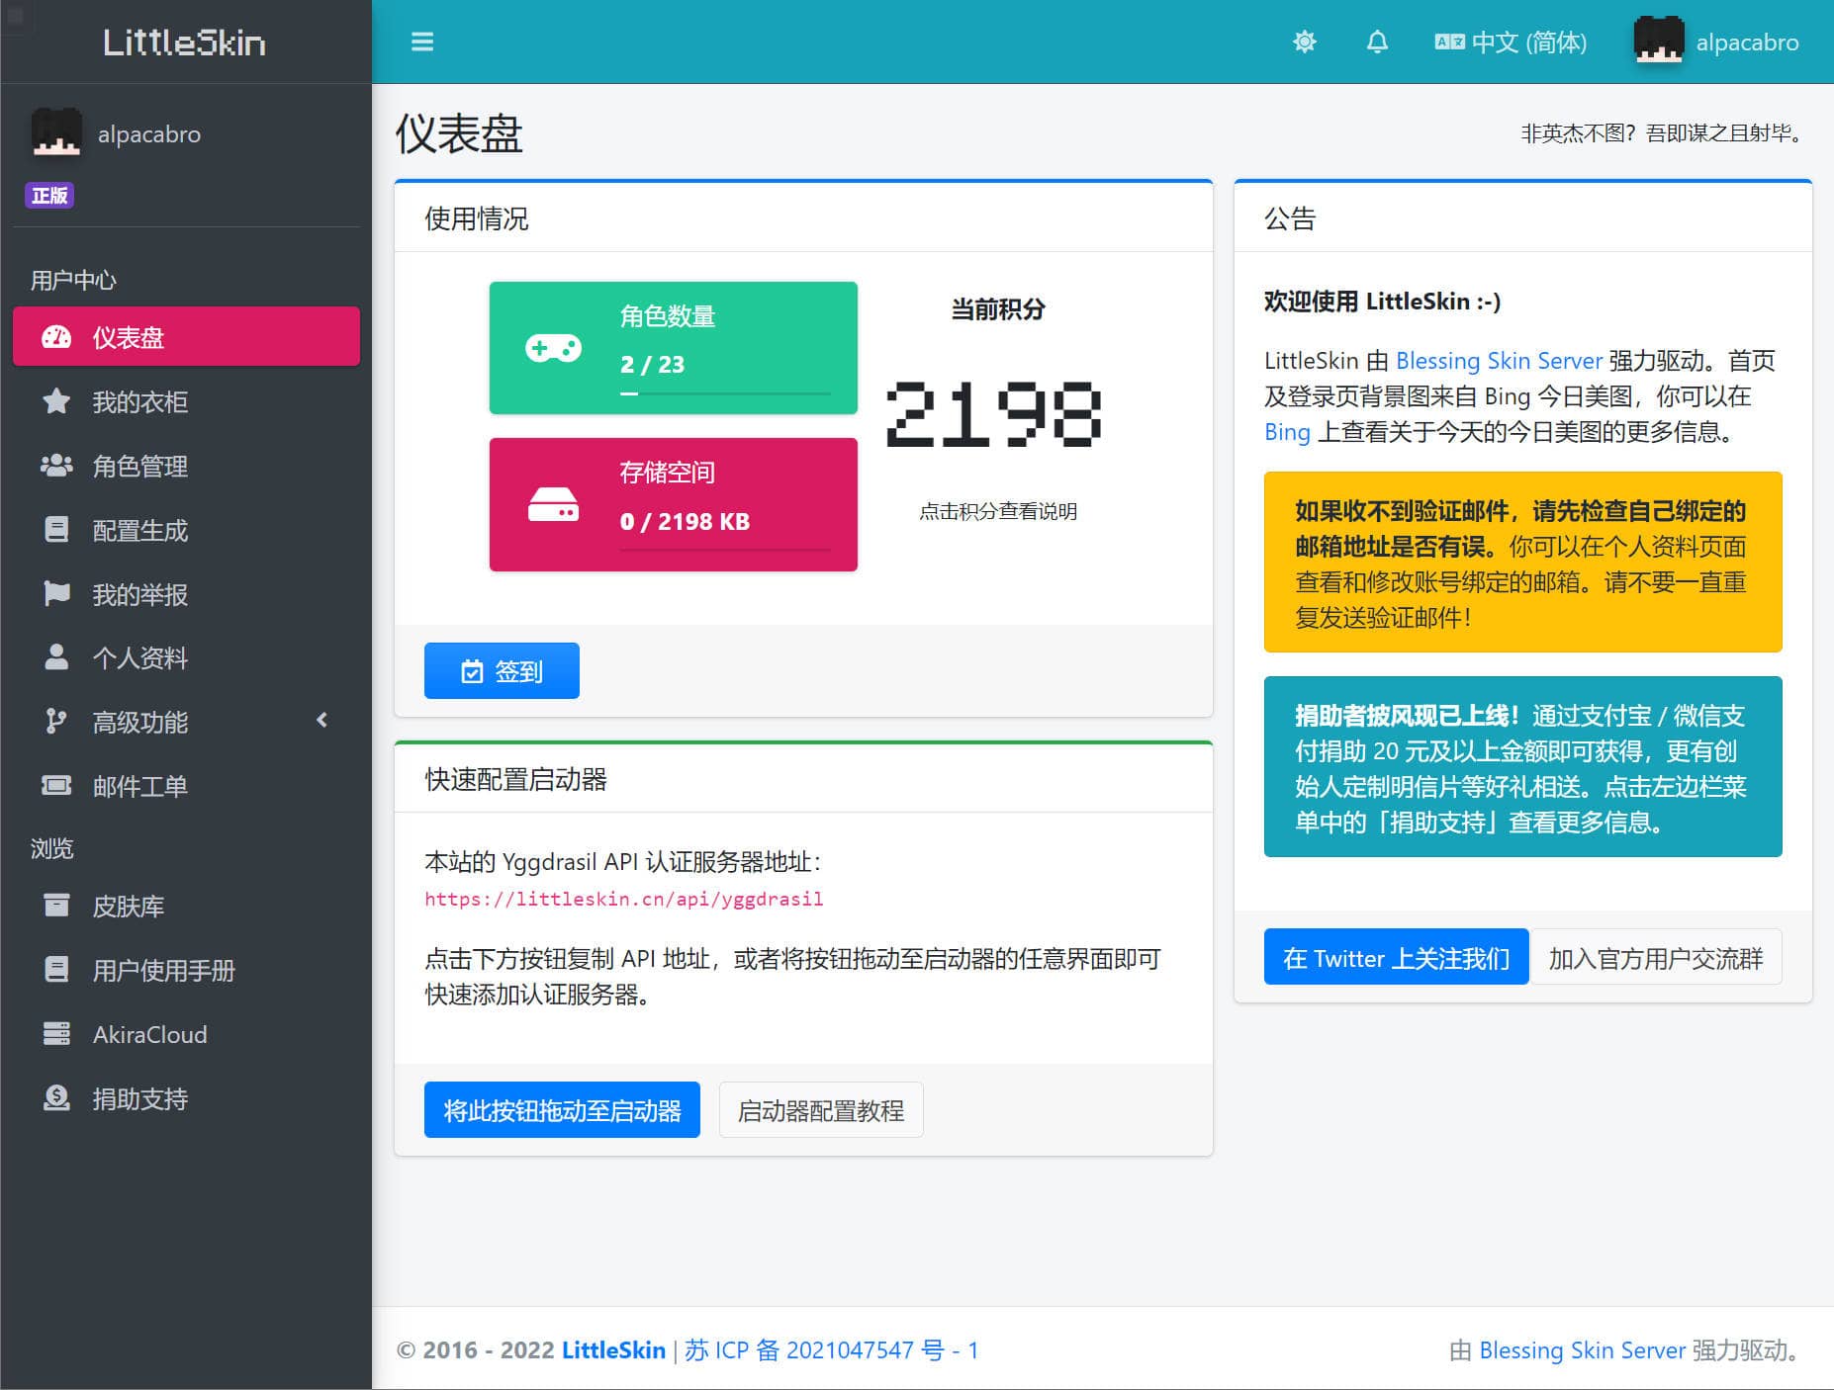Open alpacabro profile name in sidebar
1834x1390 pixels.
(149, 133)
